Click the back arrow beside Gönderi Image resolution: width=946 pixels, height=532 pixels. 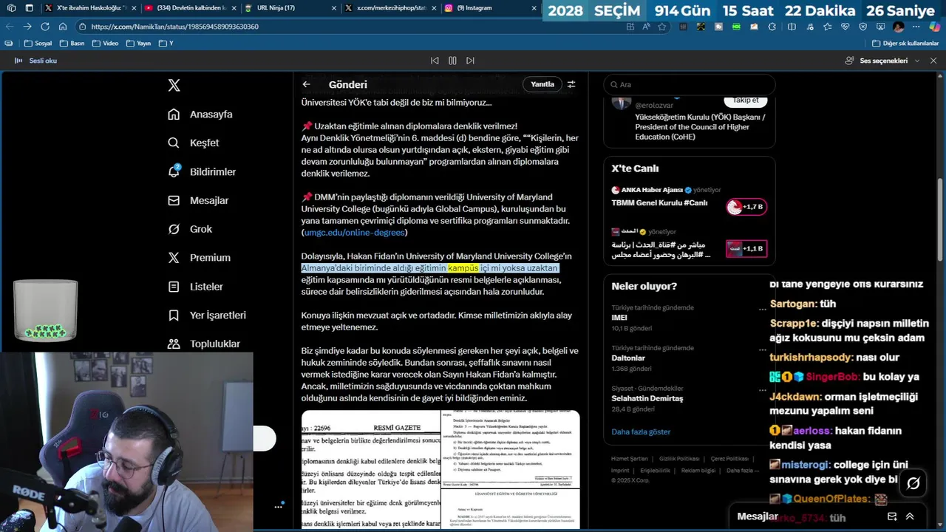(306, 84)
